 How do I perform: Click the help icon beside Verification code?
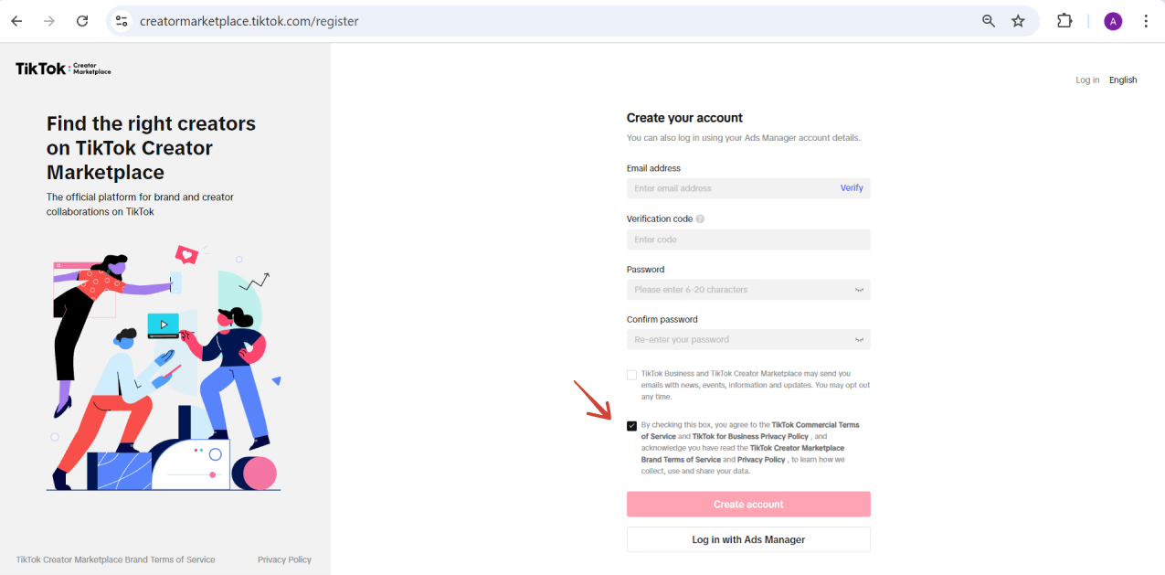tap(700, 218)
